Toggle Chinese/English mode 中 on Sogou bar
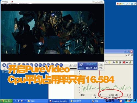 [x=124, y=4]
